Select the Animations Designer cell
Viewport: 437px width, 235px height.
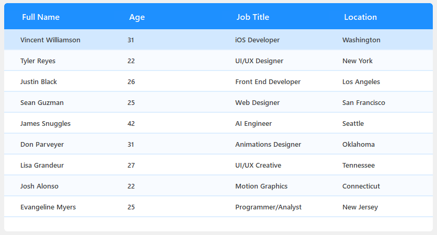coord(268,144)
